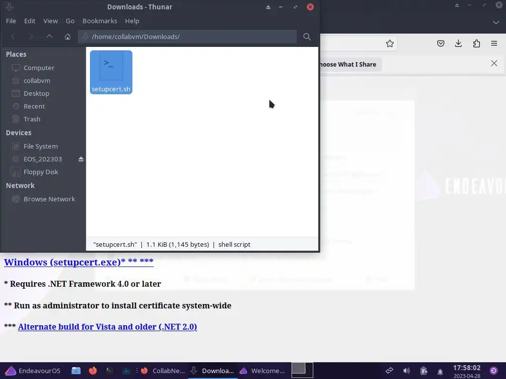Open the parent folder with up arrow
This screenshot has width=506, height=379.
point(49,37)
